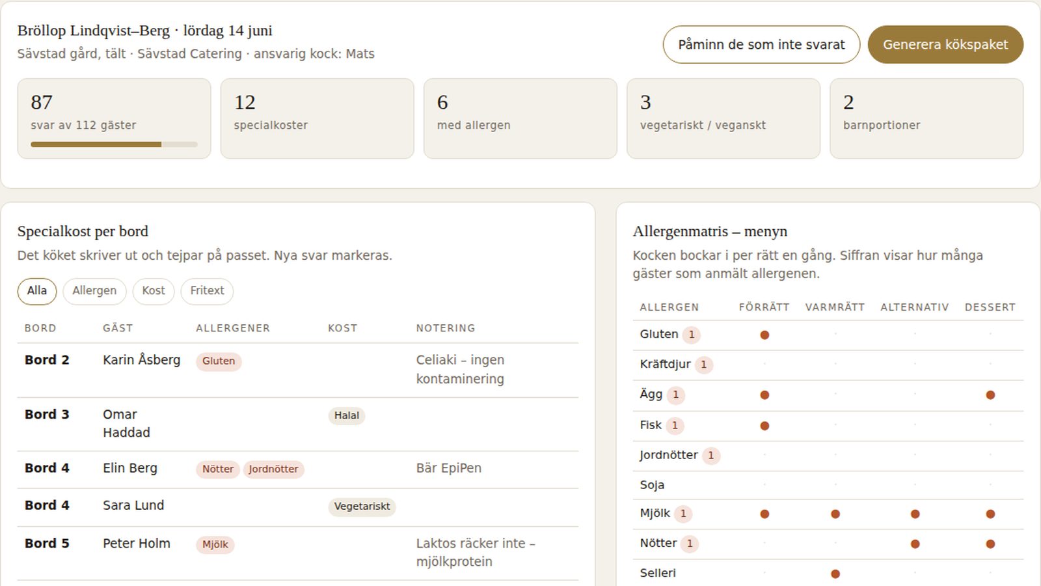Open the 3 vegetariskt / veganskt card
1041x586 pixels.
click(723, 119)
